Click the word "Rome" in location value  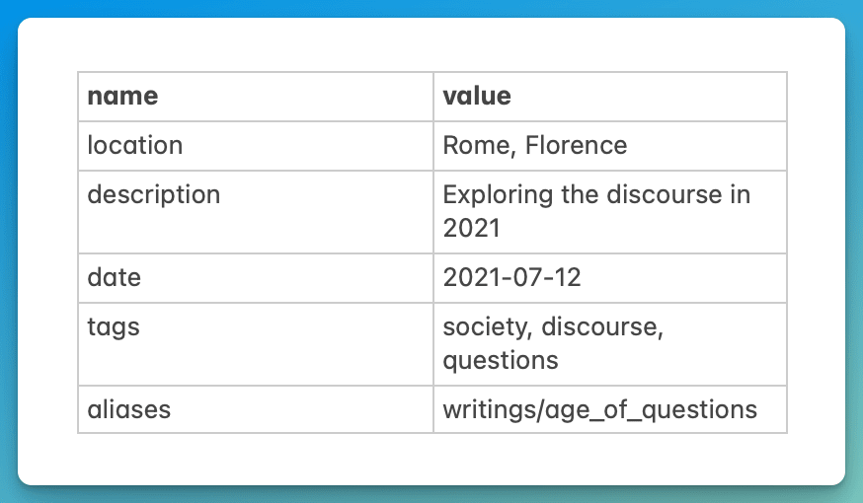[x=478, y=146]
